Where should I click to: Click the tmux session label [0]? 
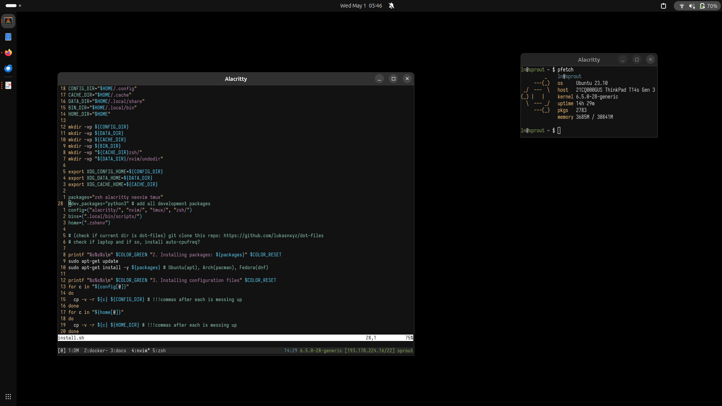pos(62,350)
